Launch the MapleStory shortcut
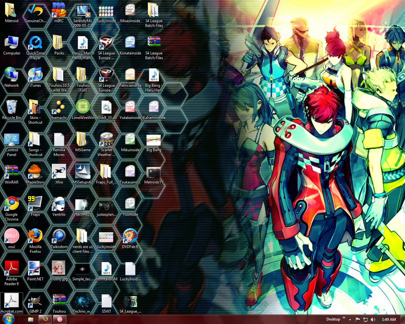405x324 pixels. (x=35, y=174)
